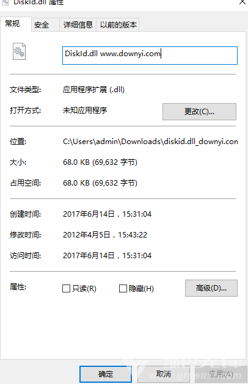The height and width of the screenshot is (384, 248).
Task: Click the 创建时间 date value
Action: [107, 214]
